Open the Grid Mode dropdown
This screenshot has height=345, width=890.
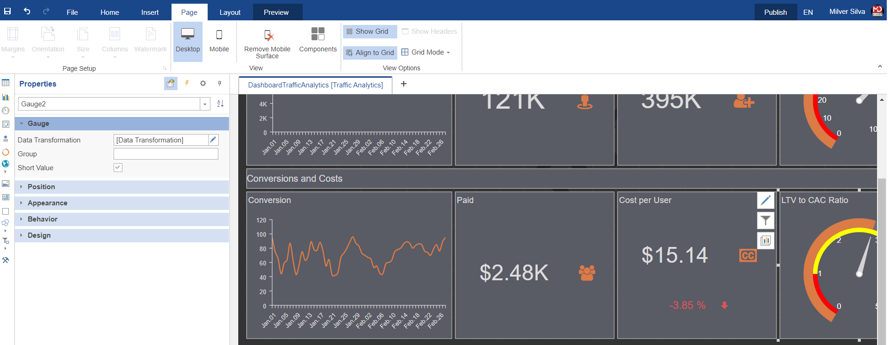pos(426,52)
